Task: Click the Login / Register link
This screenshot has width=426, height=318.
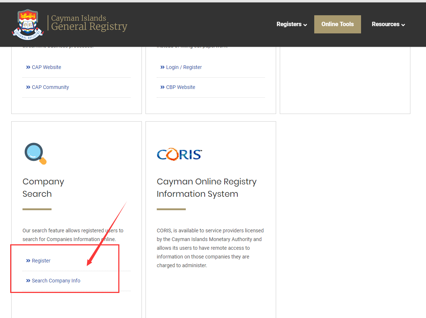Action: [184, 67]
